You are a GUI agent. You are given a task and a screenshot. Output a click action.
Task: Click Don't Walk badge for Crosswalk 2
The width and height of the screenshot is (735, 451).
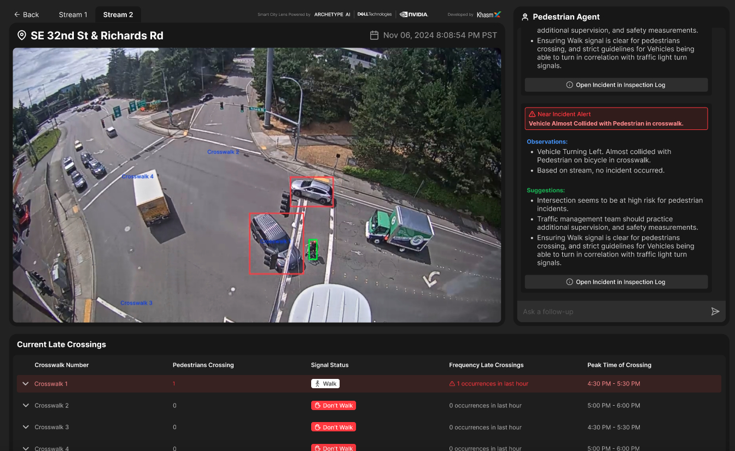pos(334,406)
